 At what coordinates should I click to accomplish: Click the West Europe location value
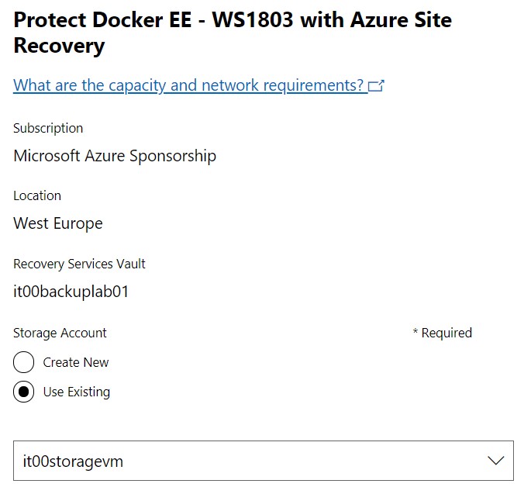pos(58,223)
